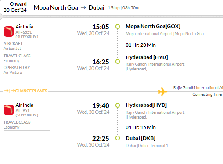This screenshot has width=223, height=164.
Task: Click the green arrival circle at 16:25
Action: [118, 61]
